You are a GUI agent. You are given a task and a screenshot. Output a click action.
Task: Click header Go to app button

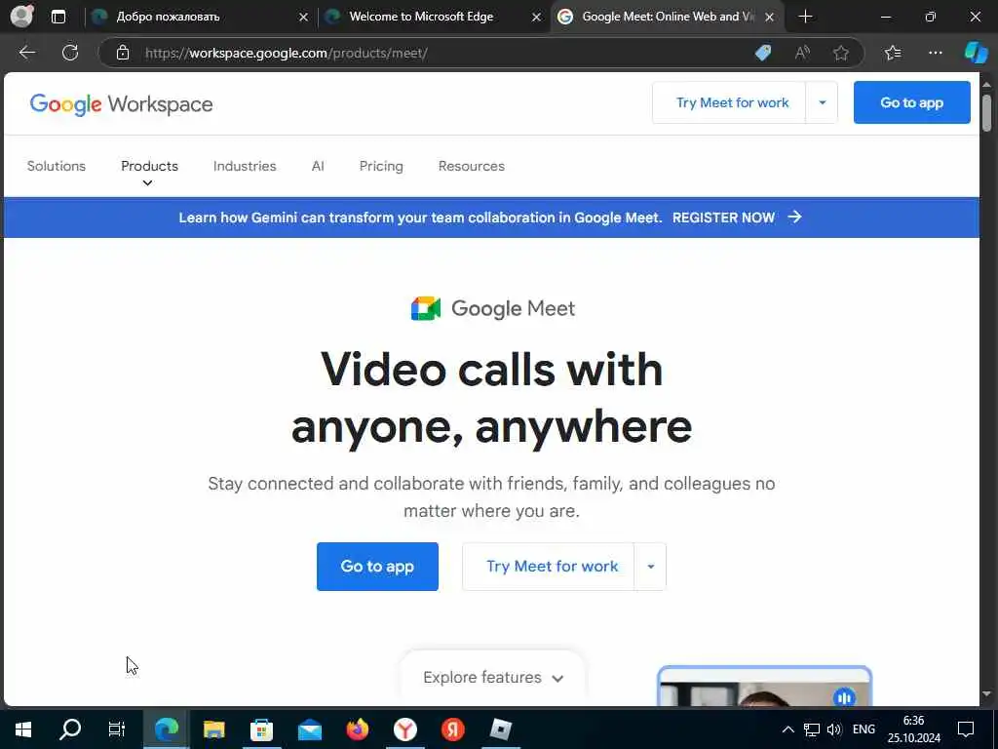(911, 102)
